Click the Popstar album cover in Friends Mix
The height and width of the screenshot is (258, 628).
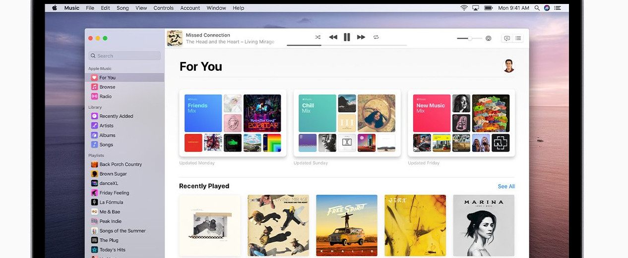(262, 113)
